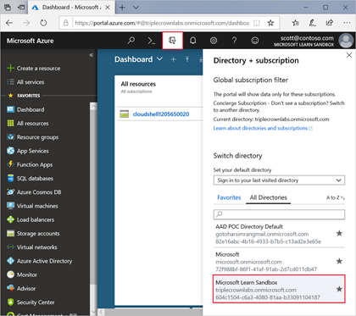This screenshot has width=356, height=316.
Task: Click the Virtual machines icon
Action: (10, 206)
